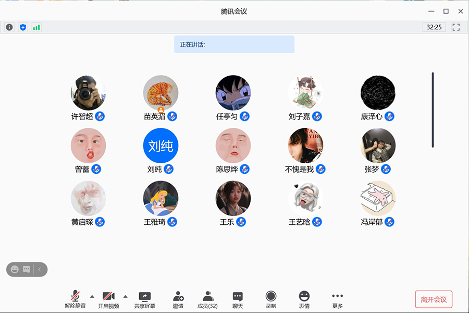
Task: Click the muted mic icon beside 刘纯
Action: (x=169, y=169)
